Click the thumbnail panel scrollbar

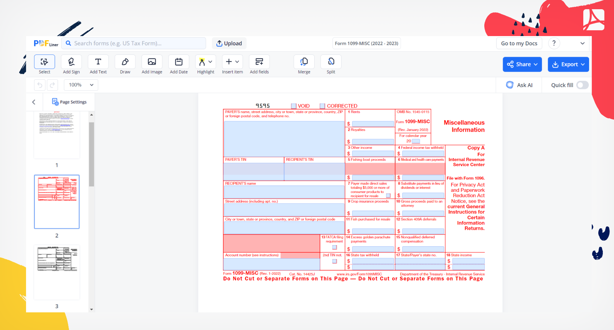91,154
